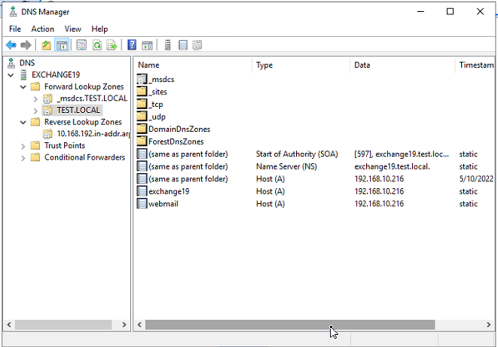Expand the Conditional Forwarders node
The image size is (498, 347).
pyautogui.click(x=23, y=158)
